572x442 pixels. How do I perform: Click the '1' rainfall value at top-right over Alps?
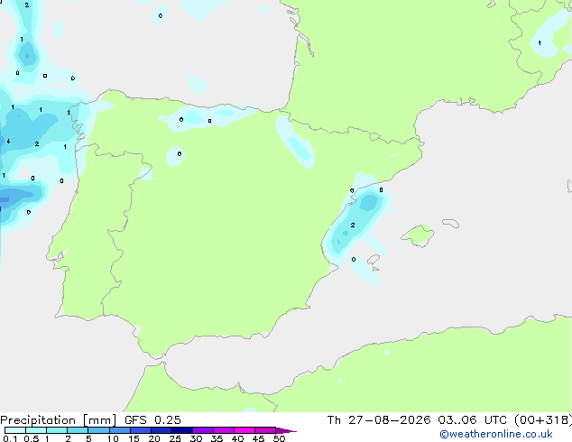tap(540, 43)
